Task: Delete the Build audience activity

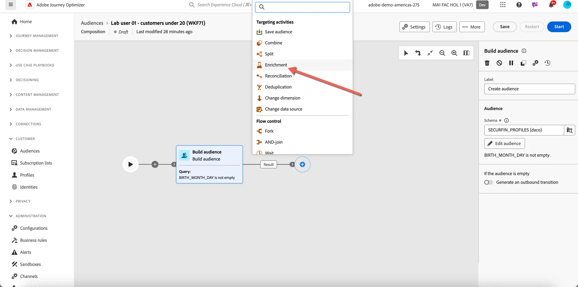Action: pos(487,63)
